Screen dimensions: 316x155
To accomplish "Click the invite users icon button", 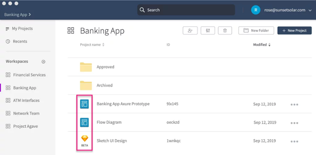I will (x=190, y=31).
